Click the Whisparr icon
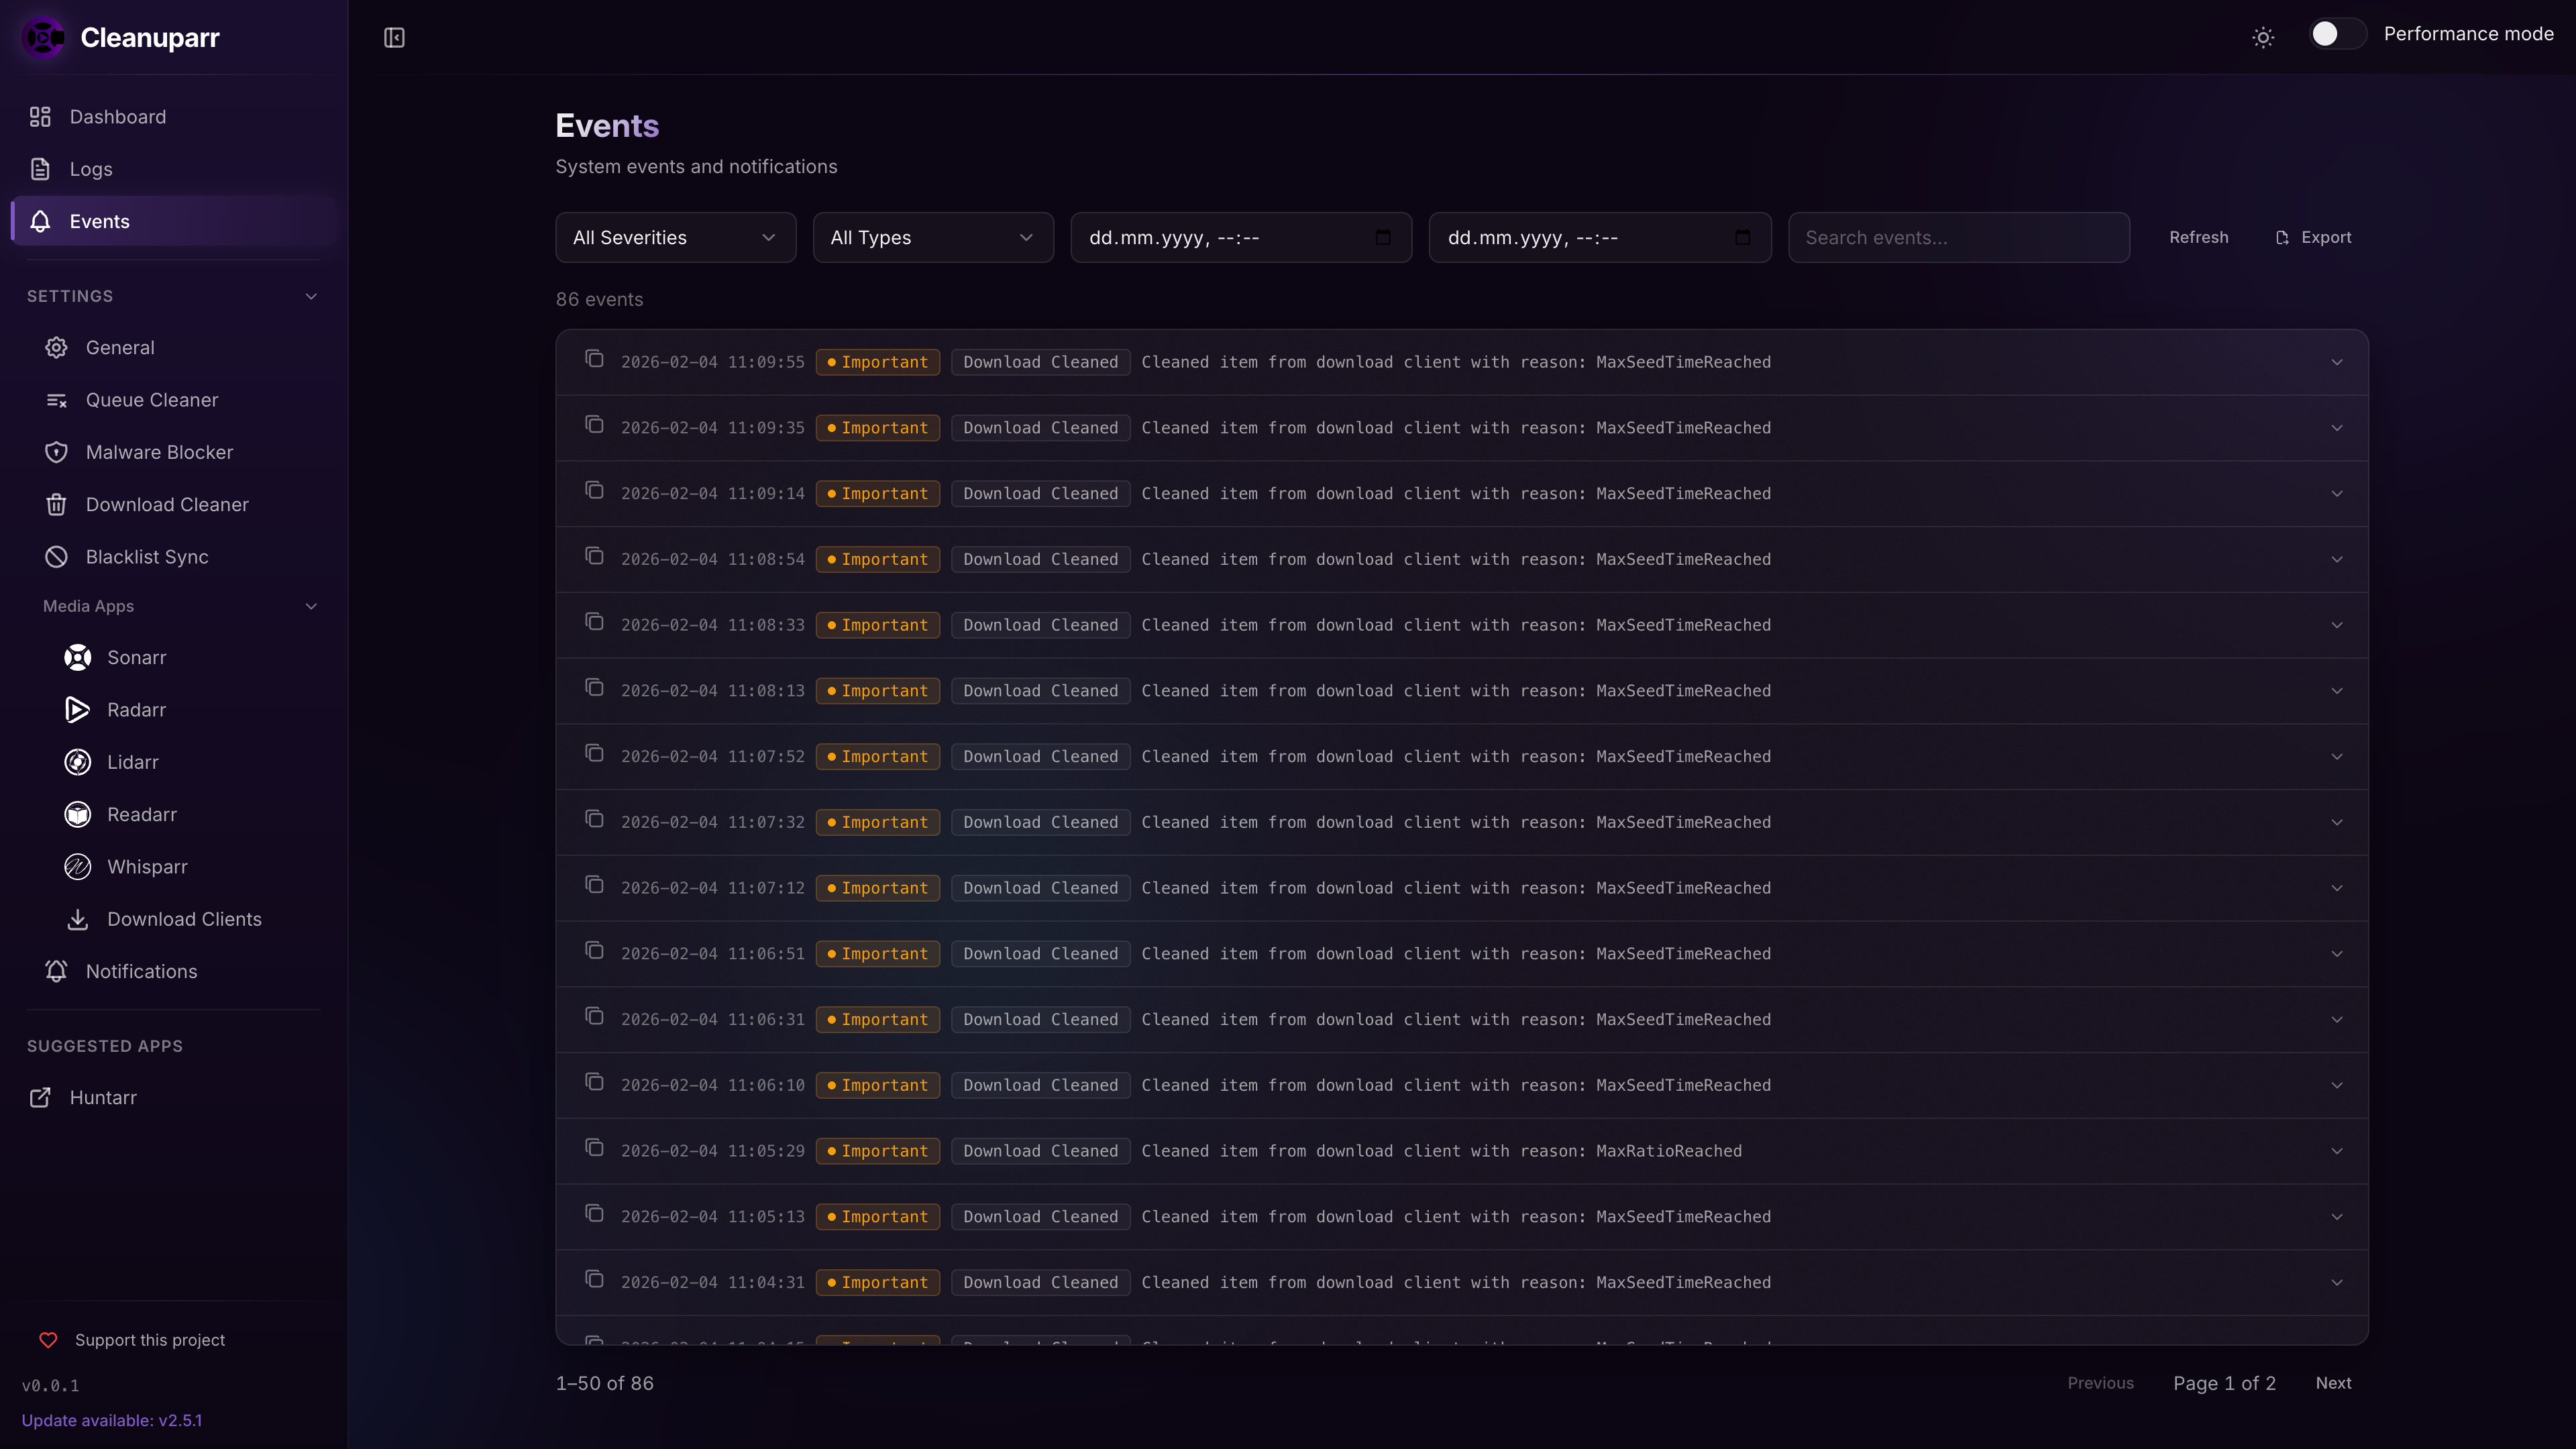Screen dimensions: 2576x1449 [77, 867]
